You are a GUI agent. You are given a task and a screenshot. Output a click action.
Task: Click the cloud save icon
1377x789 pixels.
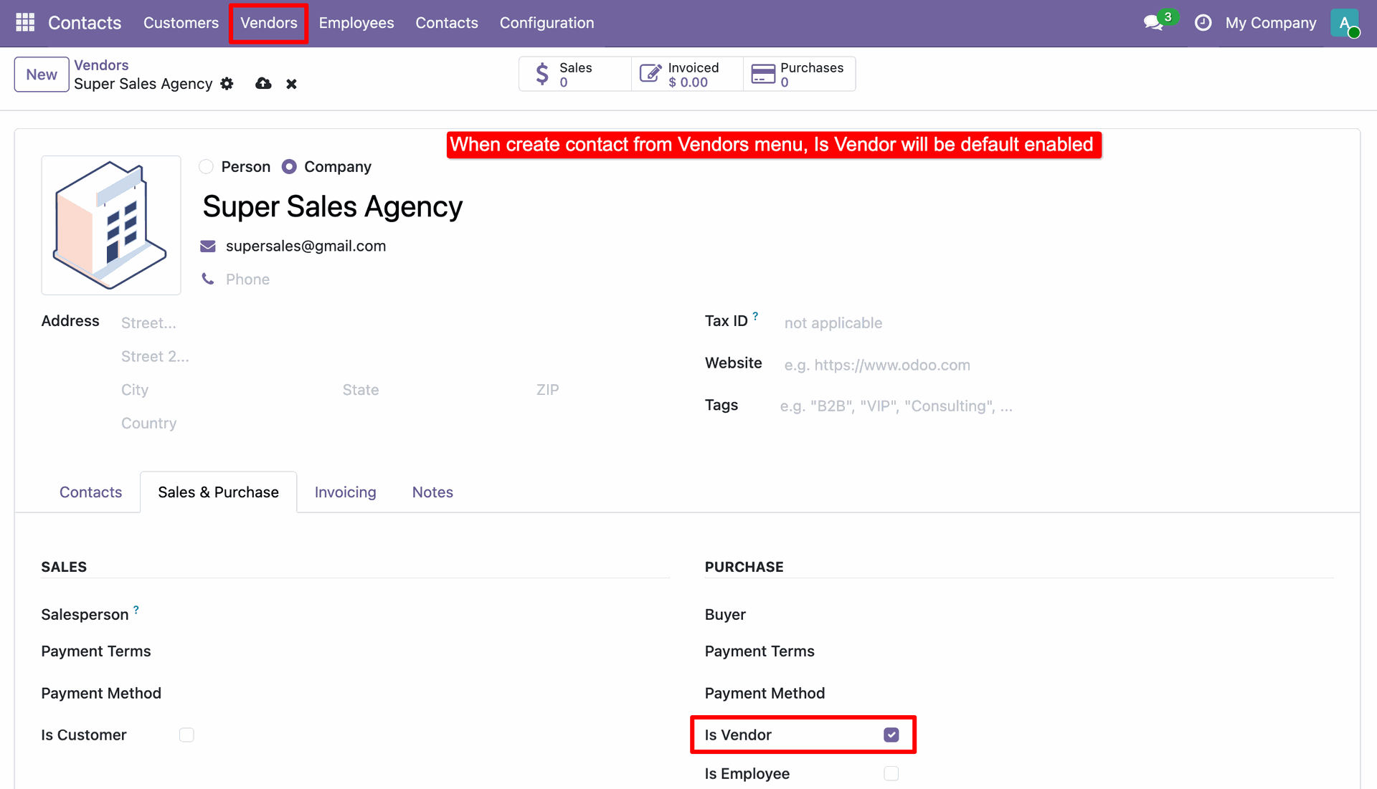point(263,84)
